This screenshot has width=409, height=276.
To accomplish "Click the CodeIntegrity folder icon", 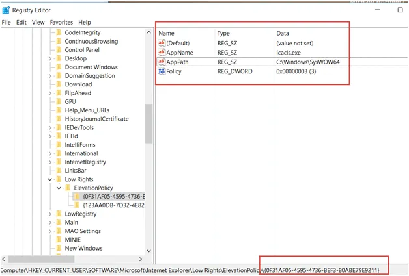I will coord(59,32).
